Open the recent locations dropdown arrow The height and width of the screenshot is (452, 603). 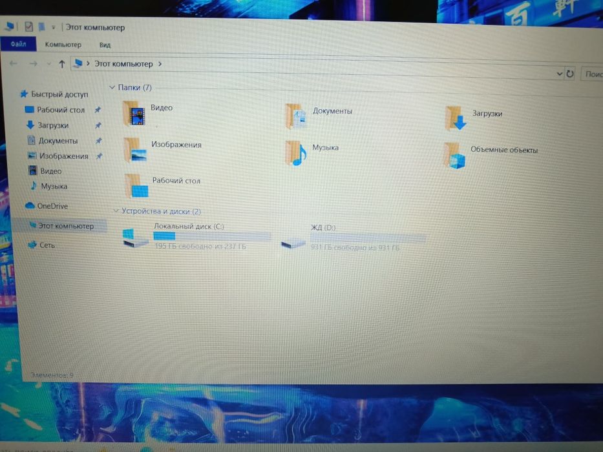49,64
